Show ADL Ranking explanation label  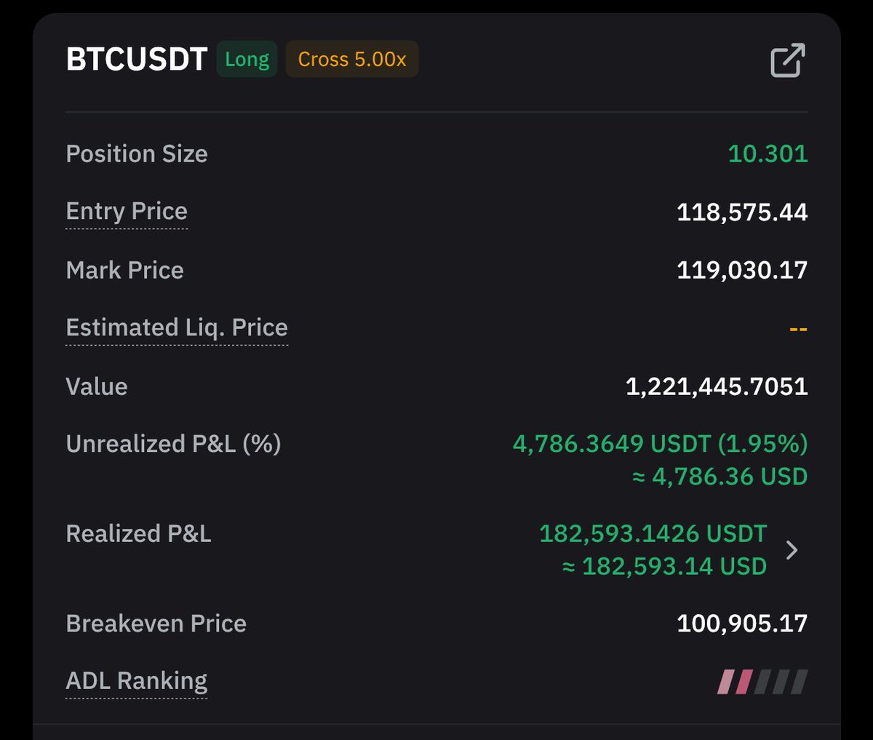137,681
